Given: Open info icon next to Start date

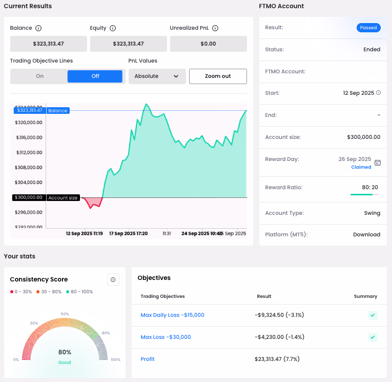Looking at the screenshot, I should [x=379, y=93].
